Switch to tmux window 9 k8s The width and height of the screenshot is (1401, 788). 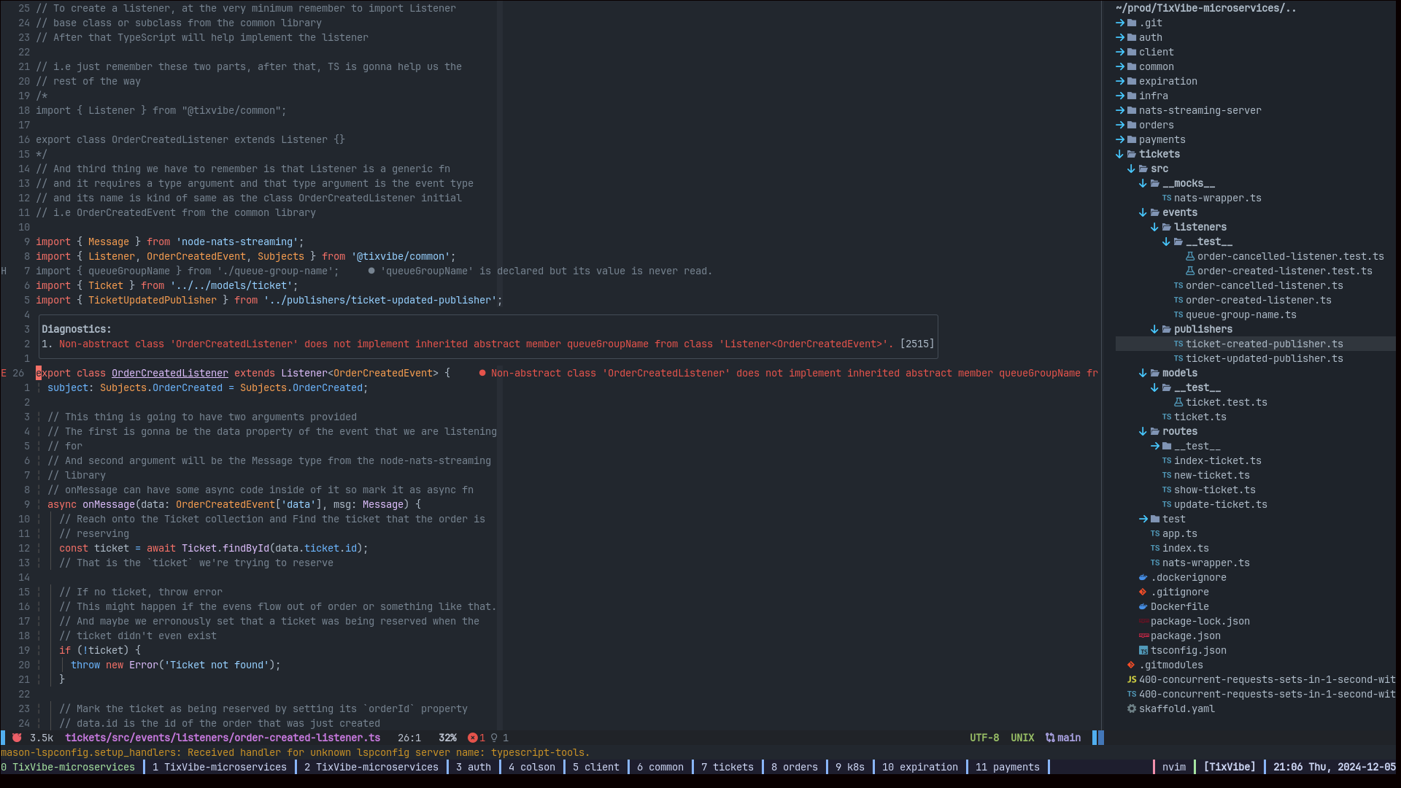849,767
